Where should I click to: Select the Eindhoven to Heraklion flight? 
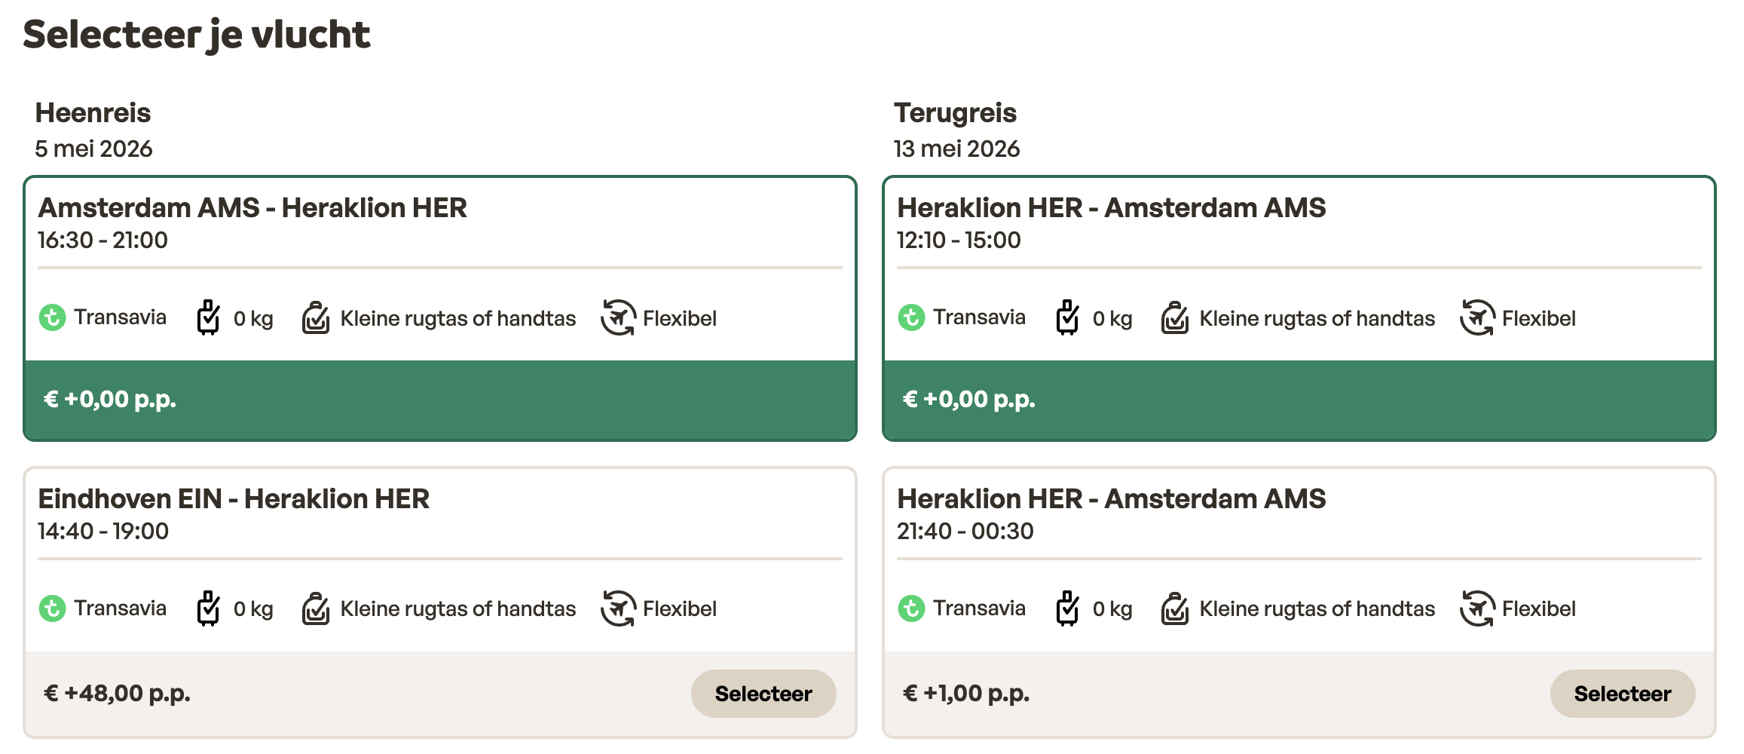763,694
